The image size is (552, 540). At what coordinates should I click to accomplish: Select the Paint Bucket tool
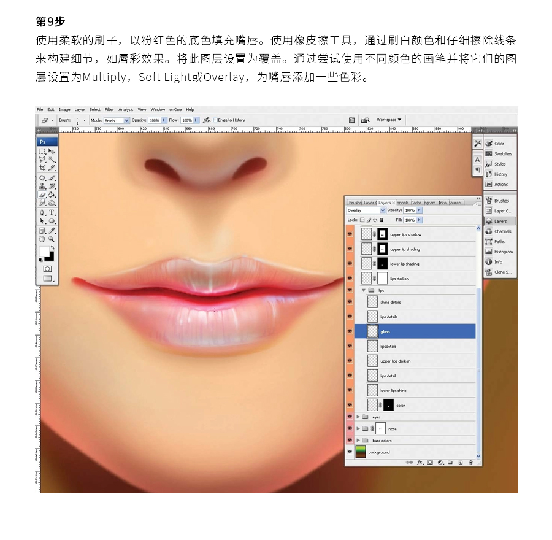click(52, 195)
